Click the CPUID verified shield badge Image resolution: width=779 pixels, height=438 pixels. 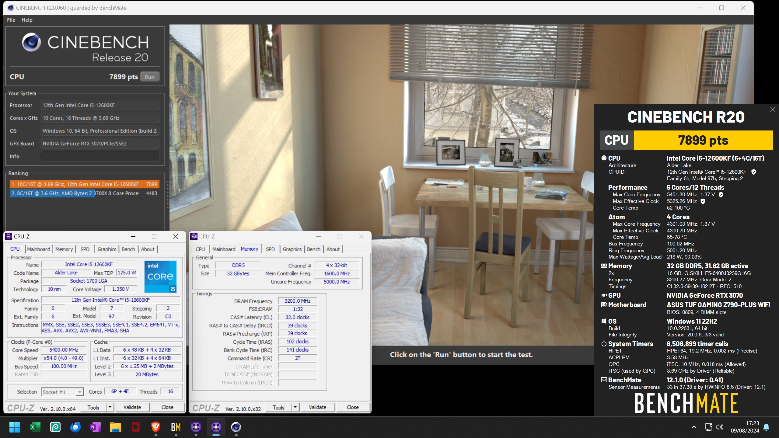[x=753, y=172]
